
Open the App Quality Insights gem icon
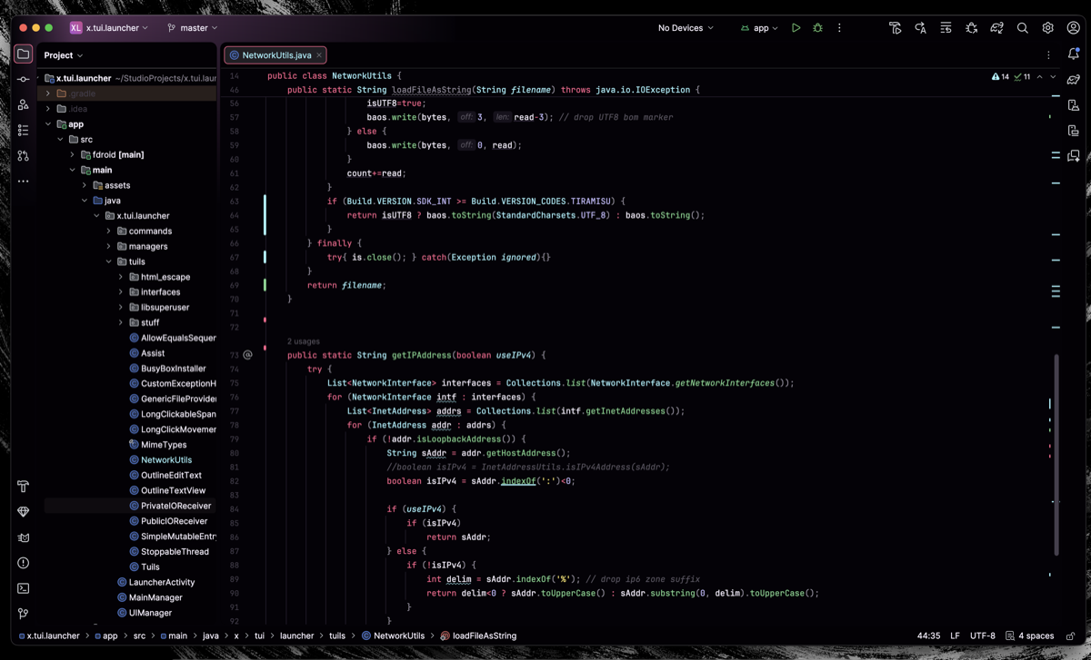tap(24, 512)
